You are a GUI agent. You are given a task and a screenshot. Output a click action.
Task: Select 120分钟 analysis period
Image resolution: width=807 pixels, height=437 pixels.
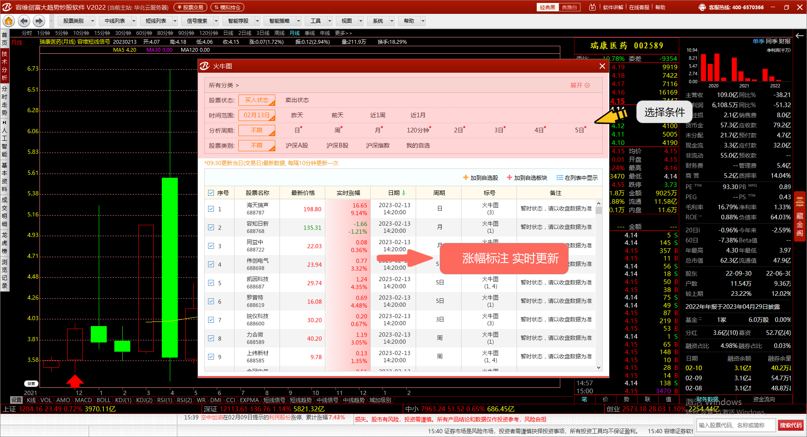click(x=418, y=130)
